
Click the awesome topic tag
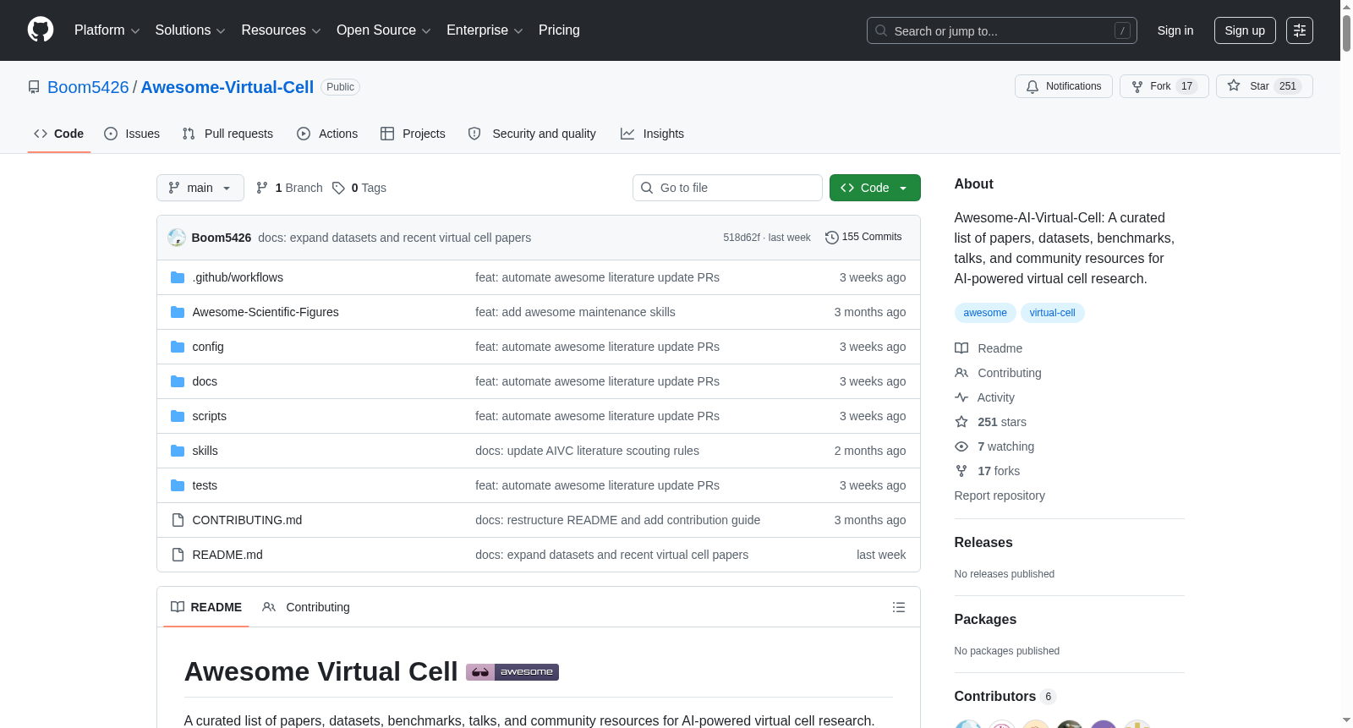point(985,313)
